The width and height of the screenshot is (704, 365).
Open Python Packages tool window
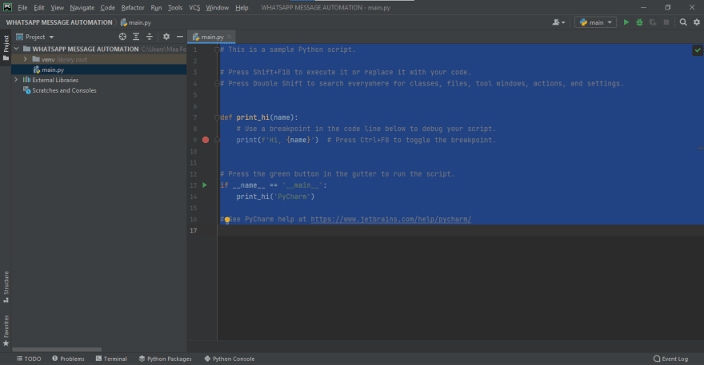(166, 359)
